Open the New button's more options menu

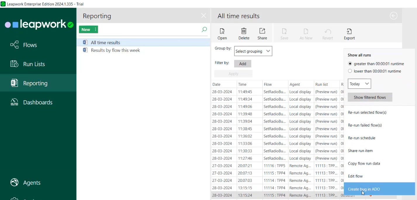point(96,30)
